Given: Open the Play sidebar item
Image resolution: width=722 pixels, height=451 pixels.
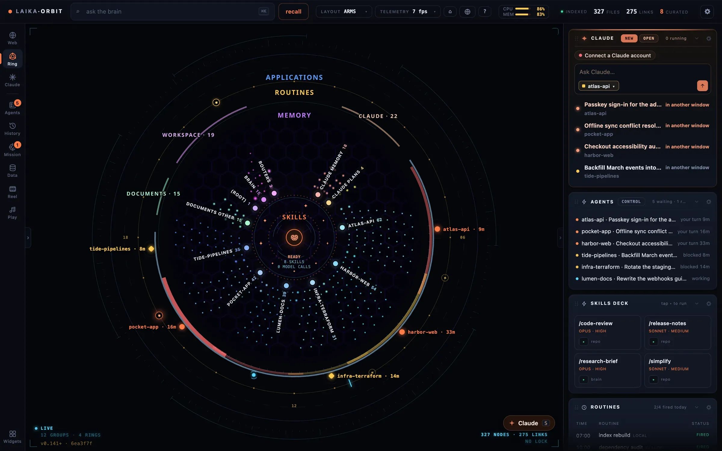Looking at the screenshot, I should click(x=12, y=213).
